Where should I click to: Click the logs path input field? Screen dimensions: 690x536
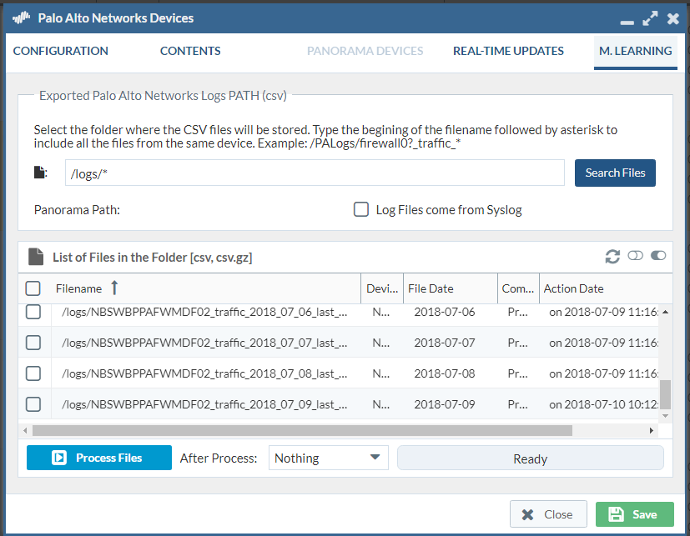pyautogui.click(x=315, y=173)
